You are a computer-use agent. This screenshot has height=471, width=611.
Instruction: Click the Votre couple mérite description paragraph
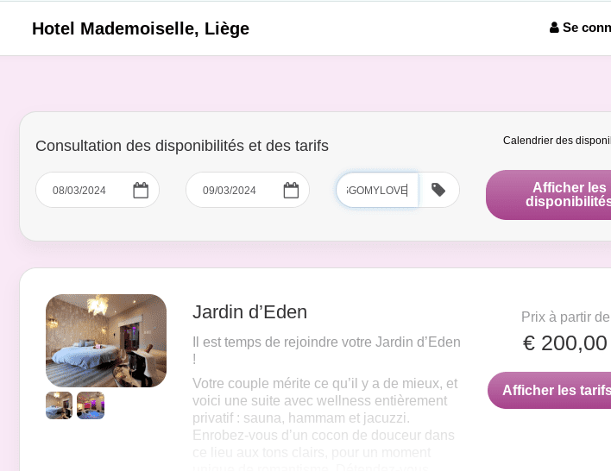point(326,422)
